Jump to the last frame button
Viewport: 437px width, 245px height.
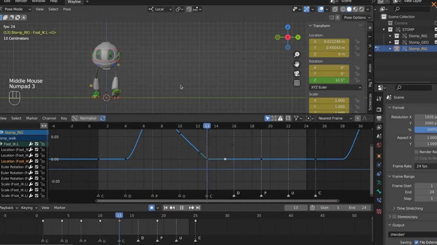[198, 208]
